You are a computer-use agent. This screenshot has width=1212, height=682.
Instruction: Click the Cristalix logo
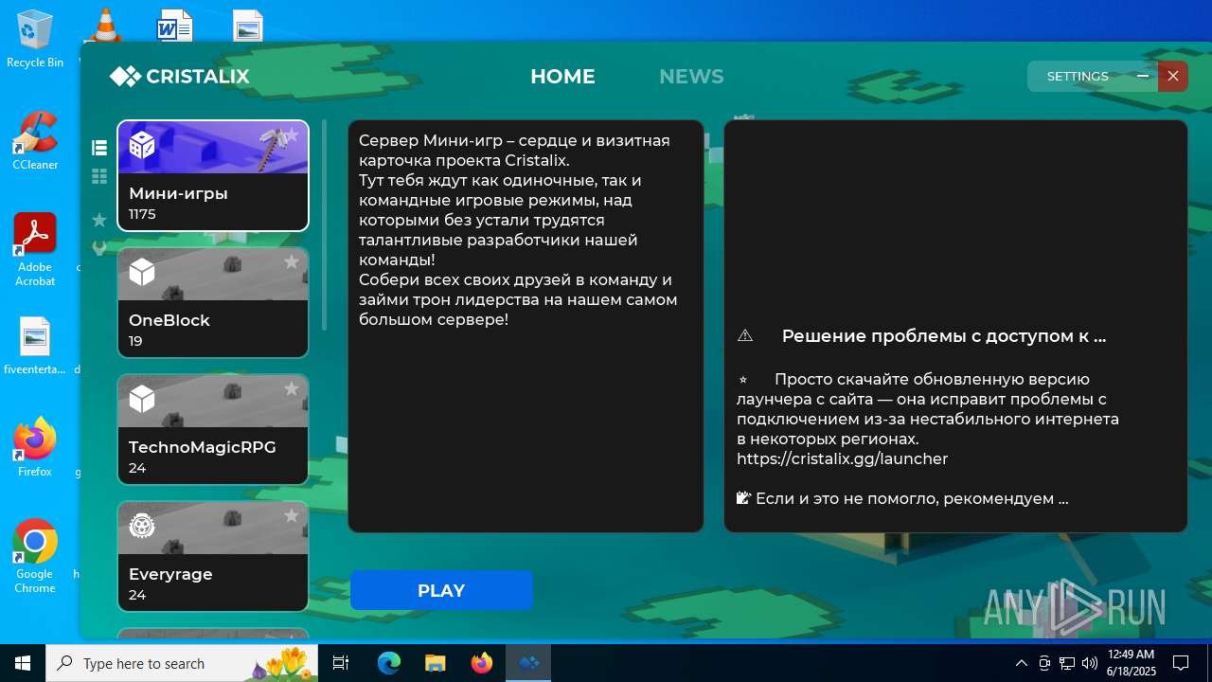(179, 77)
